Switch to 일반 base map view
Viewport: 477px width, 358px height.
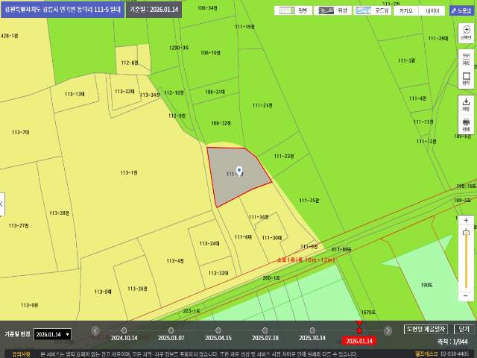[294, 10]
